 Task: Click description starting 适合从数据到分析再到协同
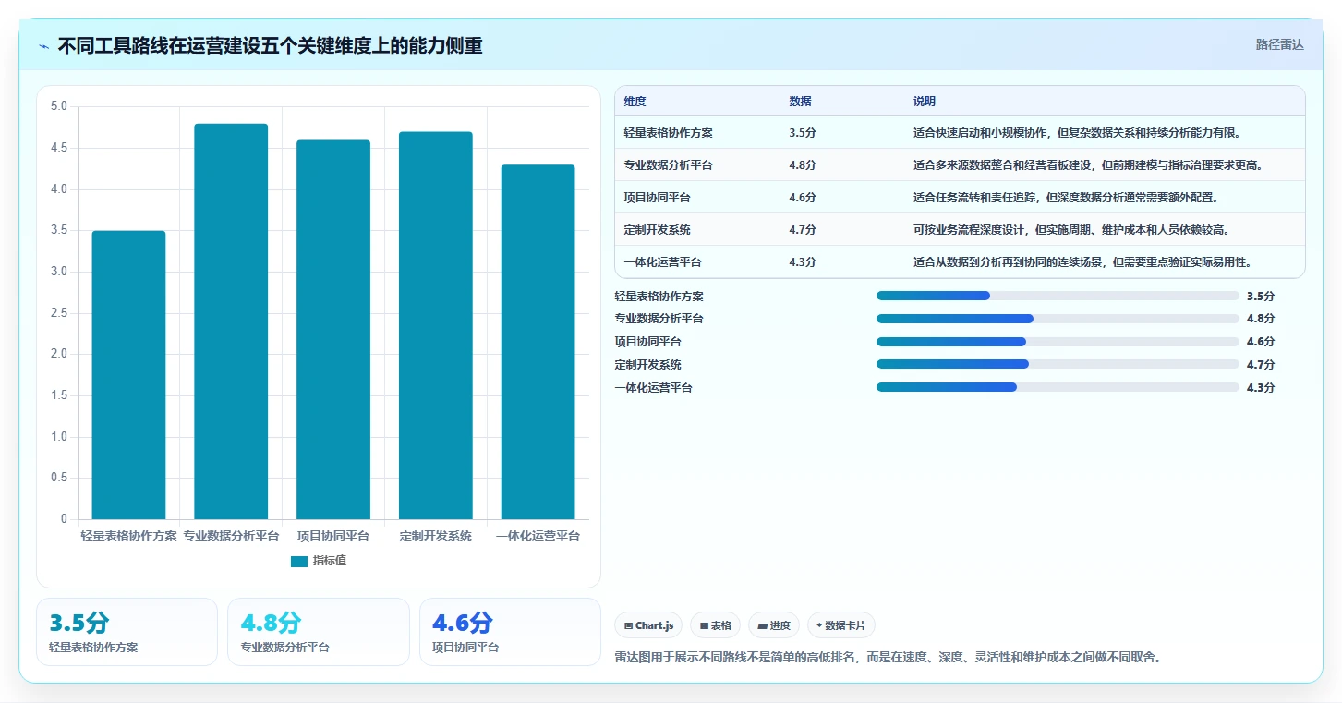[1082, 262]
